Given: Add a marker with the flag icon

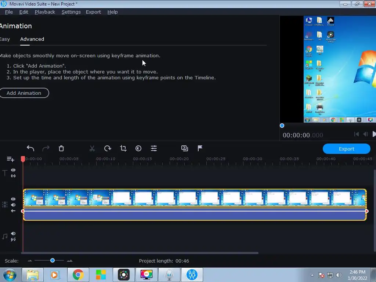Looking at the screenshot, I should (x=200, y=148).
